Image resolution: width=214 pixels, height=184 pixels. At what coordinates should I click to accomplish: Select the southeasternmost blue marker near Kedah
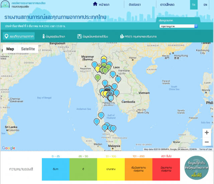113,129
